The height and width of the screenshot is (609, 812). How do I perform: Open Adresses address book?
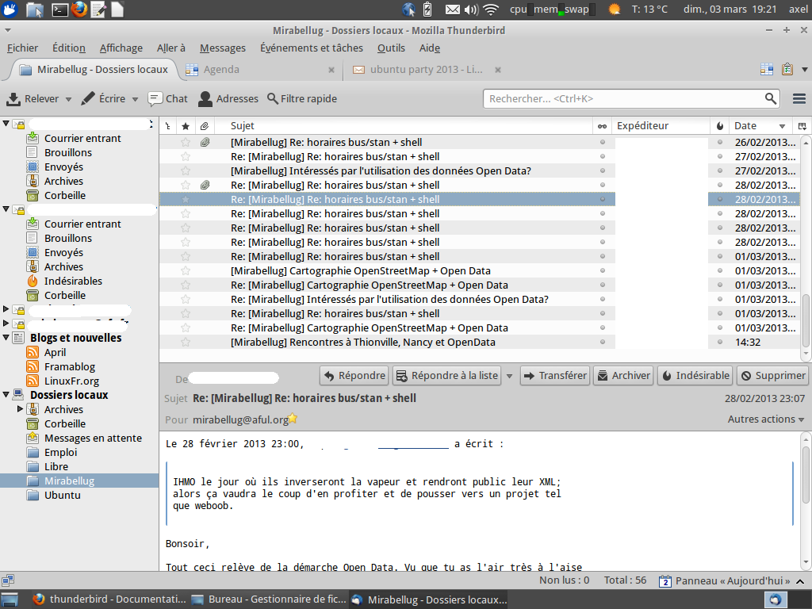[x=228, y=99]
